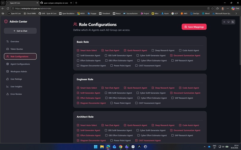
Task: Select the dark theme moon icon
Action: tap(233, 22)
